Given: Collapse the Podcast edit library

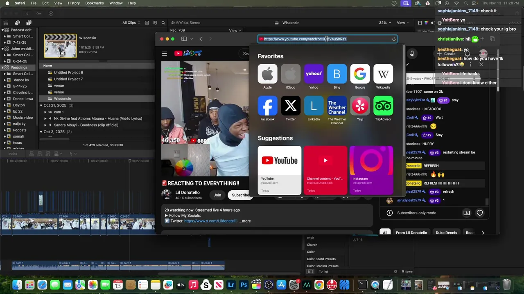Looking at the screenshot, I should point(2,30).
